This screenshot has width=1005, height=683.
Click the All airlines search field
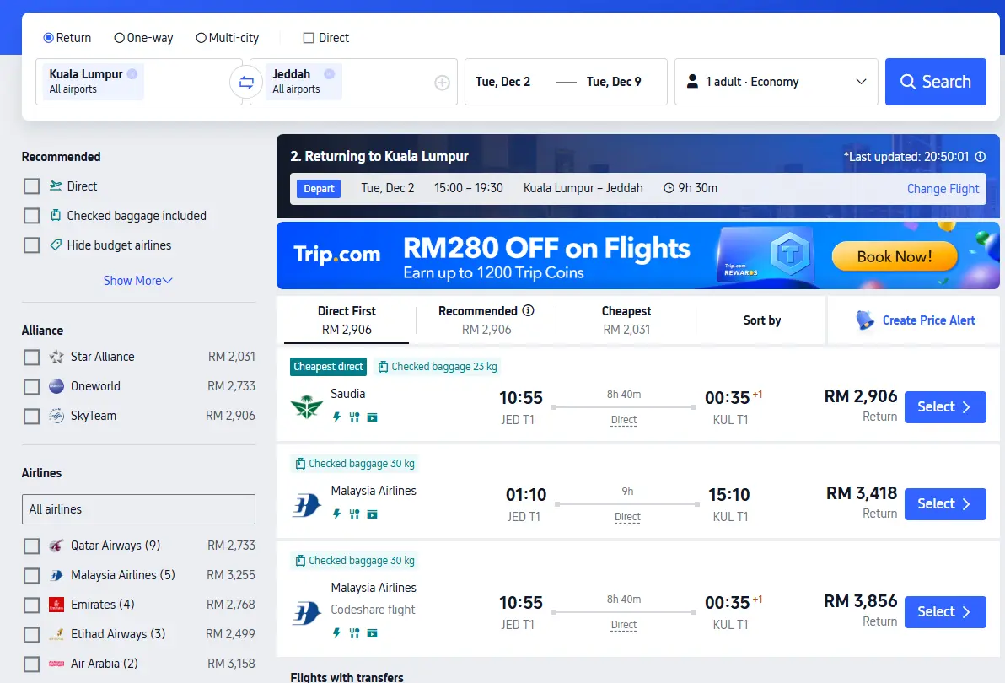(x=138, y=509)
